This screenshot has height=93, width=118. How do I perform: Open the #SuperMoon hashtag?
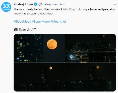(x=41, y=22)
